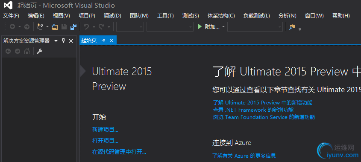Open the combo box right of 附加...

tap(255, 27)
